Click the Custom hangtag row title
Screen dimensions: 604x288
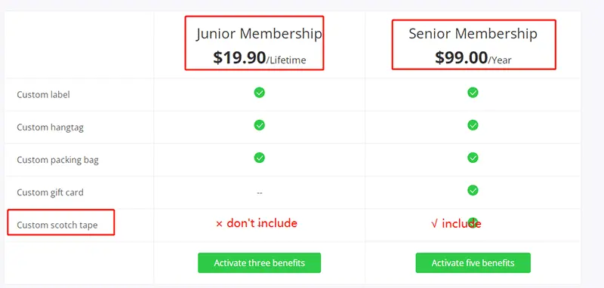(50, 127)
